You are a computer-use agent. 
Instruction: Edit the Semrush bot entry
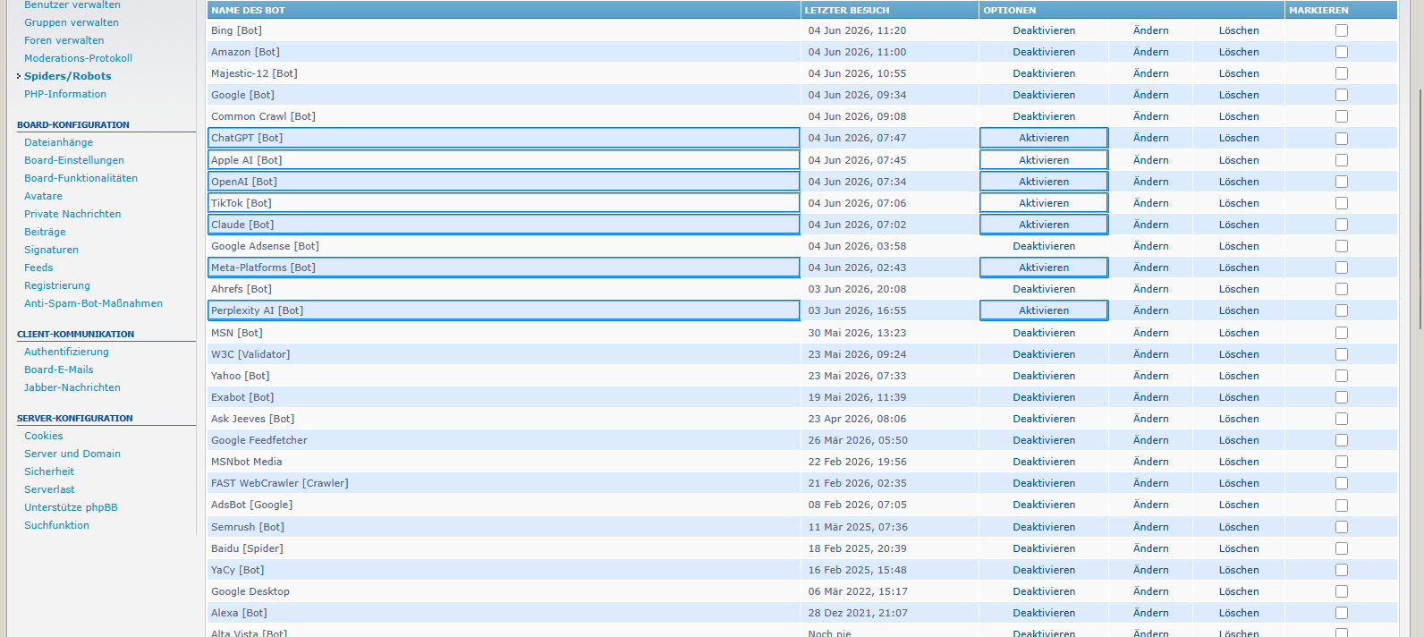(x=1150, y=527)
